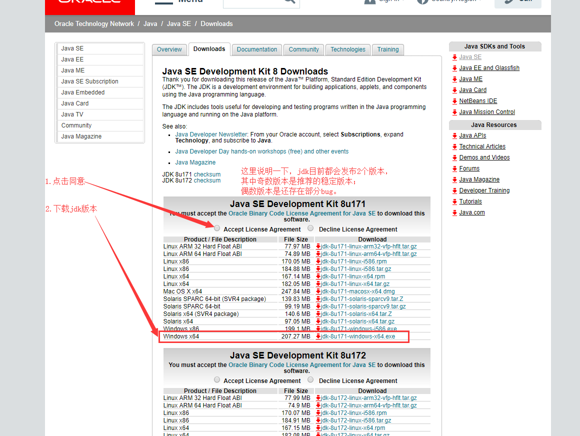Click red arrow icon beside Demos and Videos
This screenshot has width=580, height=436.
point(454,158)
